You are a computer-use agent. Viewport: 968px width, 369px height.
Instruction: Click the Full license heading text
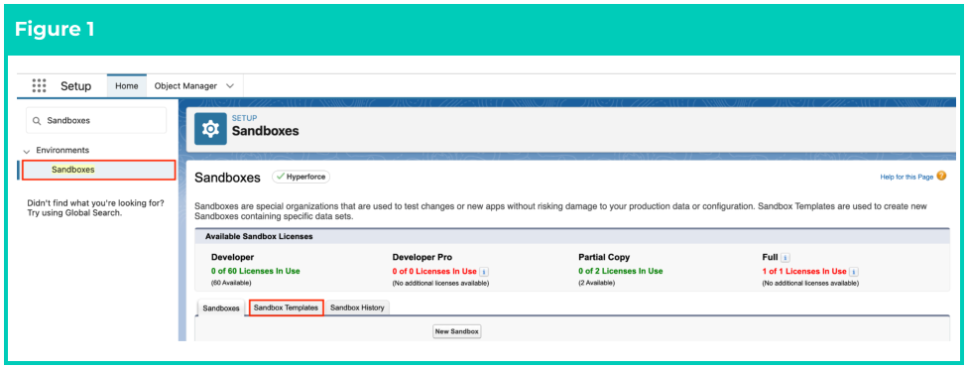pos(770,257)
